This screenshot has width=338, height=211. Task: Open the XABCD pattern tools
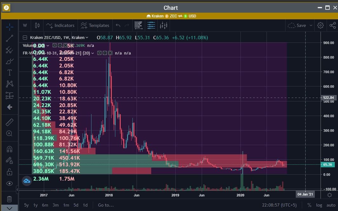[10, 84]
